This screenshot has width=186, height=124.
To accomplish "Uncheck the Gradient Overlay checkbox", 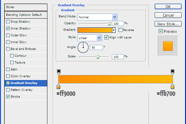I will click(x=8, y=83).
